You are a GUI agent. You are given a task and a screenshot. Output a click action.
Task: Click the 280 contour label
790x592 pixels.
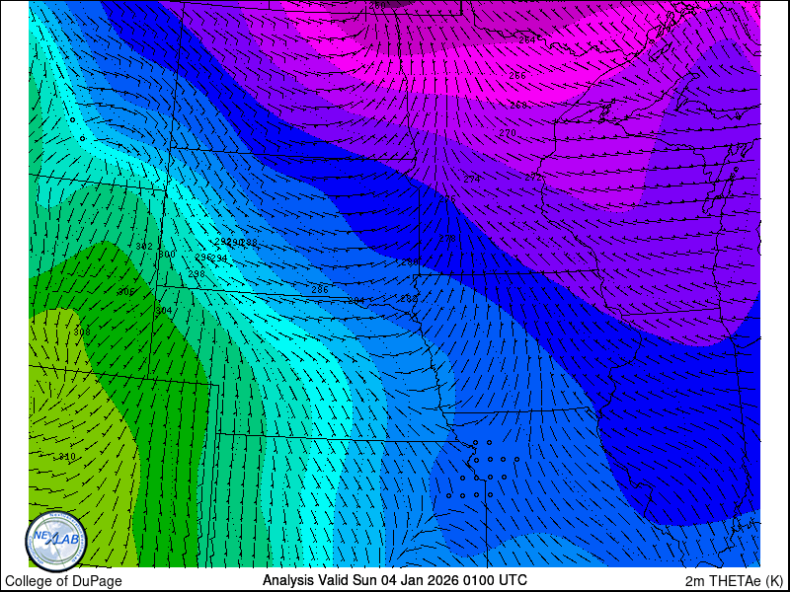coord(410,262)
